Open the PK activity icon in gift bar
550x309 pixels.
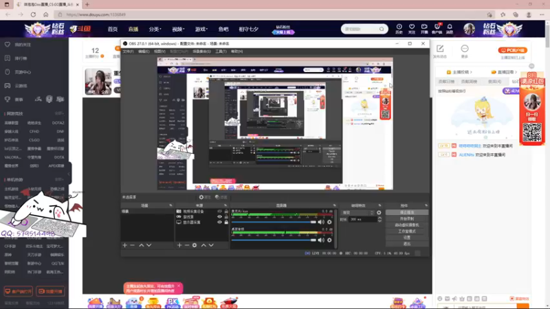pyautogui.click(x=173, y=303)
